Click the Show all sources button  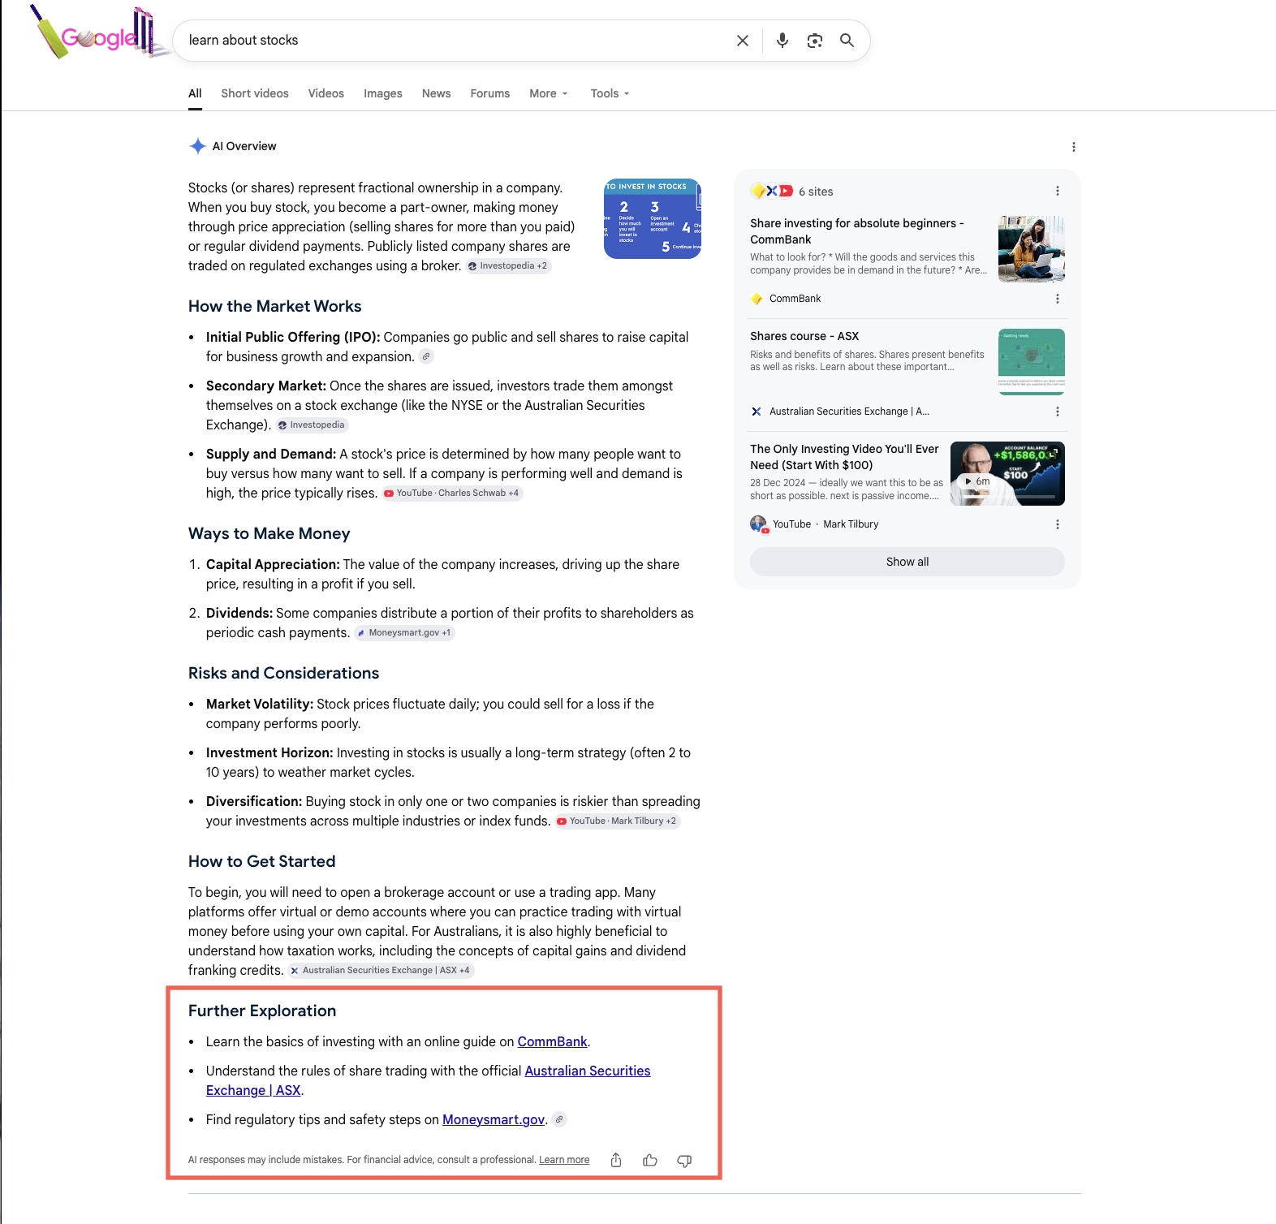point(907,562)
